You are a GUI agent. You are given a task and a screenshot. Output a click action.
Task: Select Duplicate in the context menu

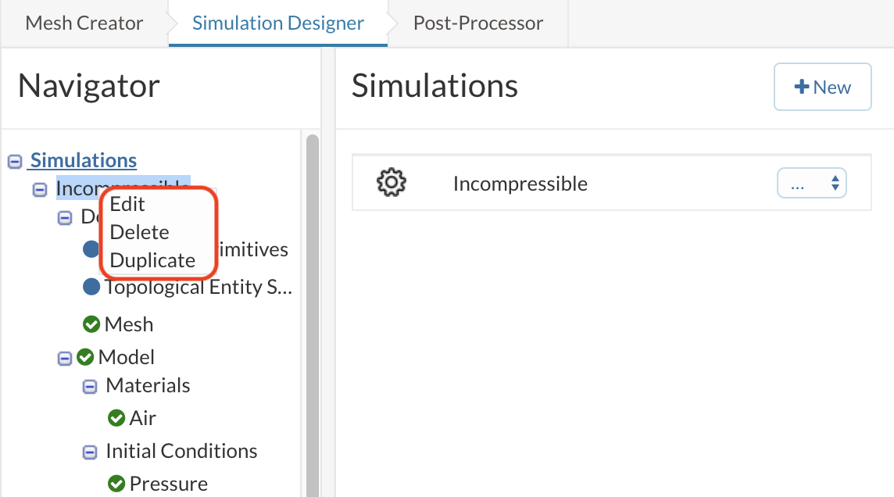pyautogui.click(x=152, y=260)
